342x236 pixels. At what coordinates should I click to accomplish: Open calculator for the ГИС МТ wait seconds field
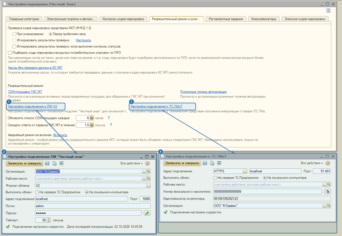(x=92, y=125)
